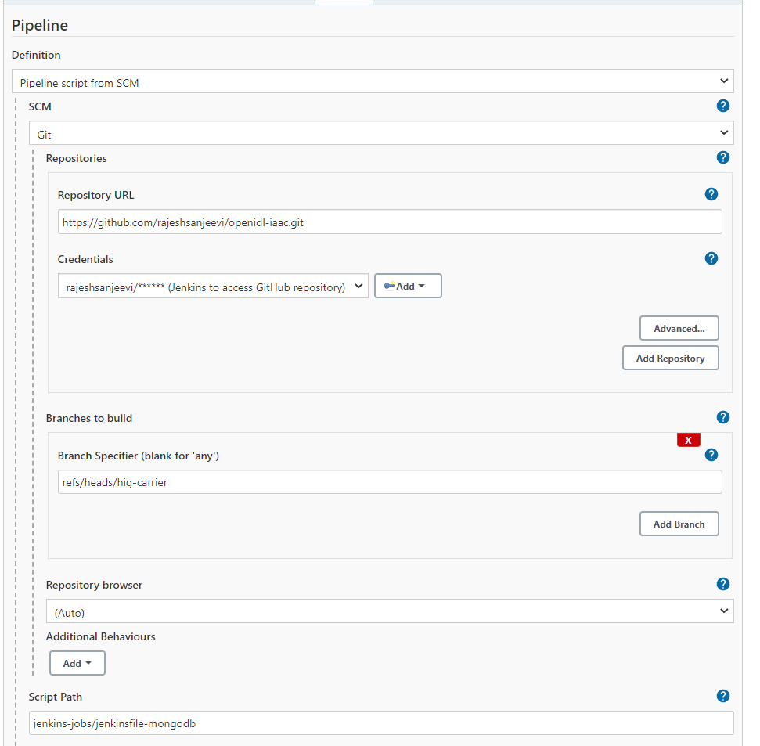Open the Definition dropdown (Pipeline script from SCM)
Image resolution: width=760 pixels, height=746 pixels.
click(x=373, y=81)
